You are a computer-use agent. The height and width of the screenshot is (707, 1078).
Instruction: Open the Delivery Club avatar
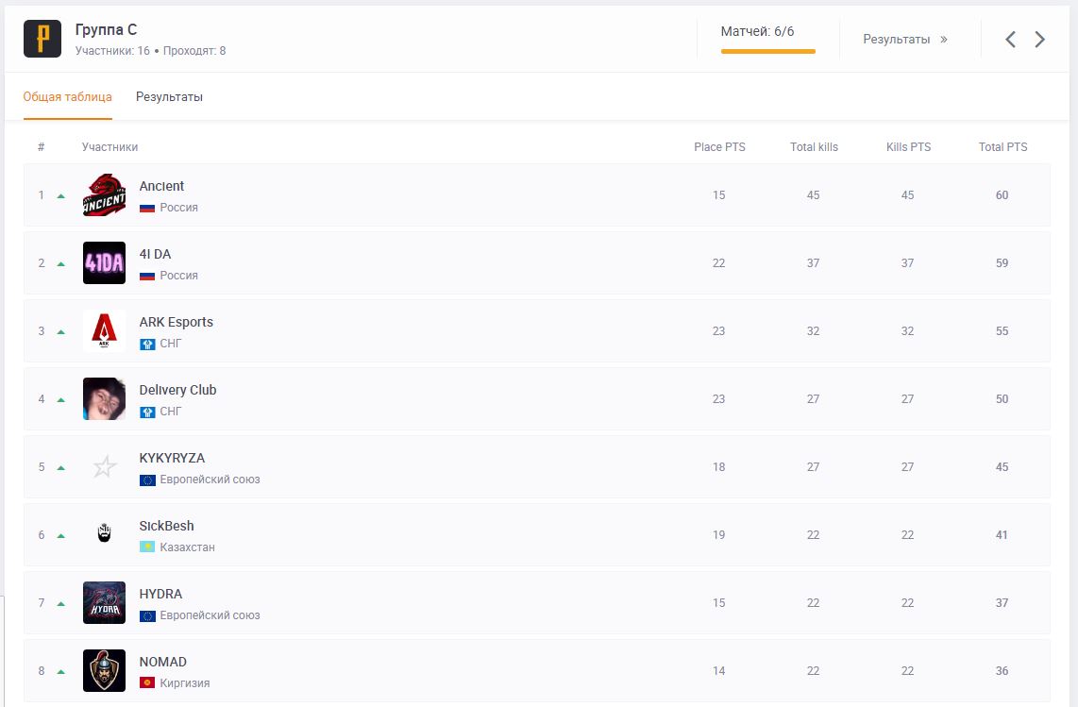[104, 399]
